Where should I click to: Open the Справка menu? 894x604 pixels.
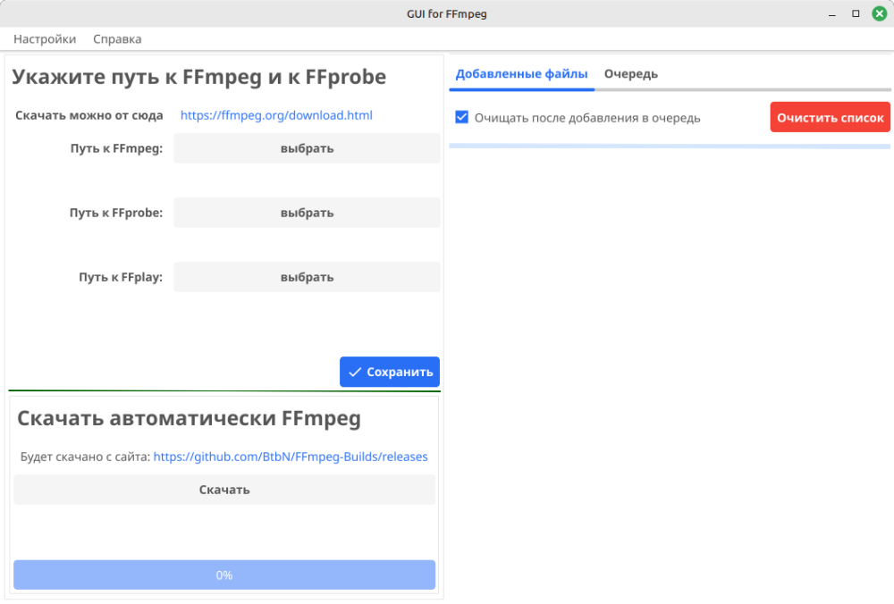117,39
